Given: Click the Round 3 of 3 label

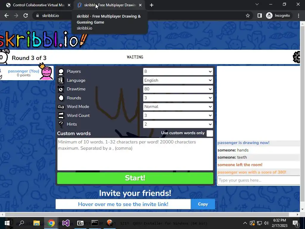Looking at the screenshot, I should (29, 58).
